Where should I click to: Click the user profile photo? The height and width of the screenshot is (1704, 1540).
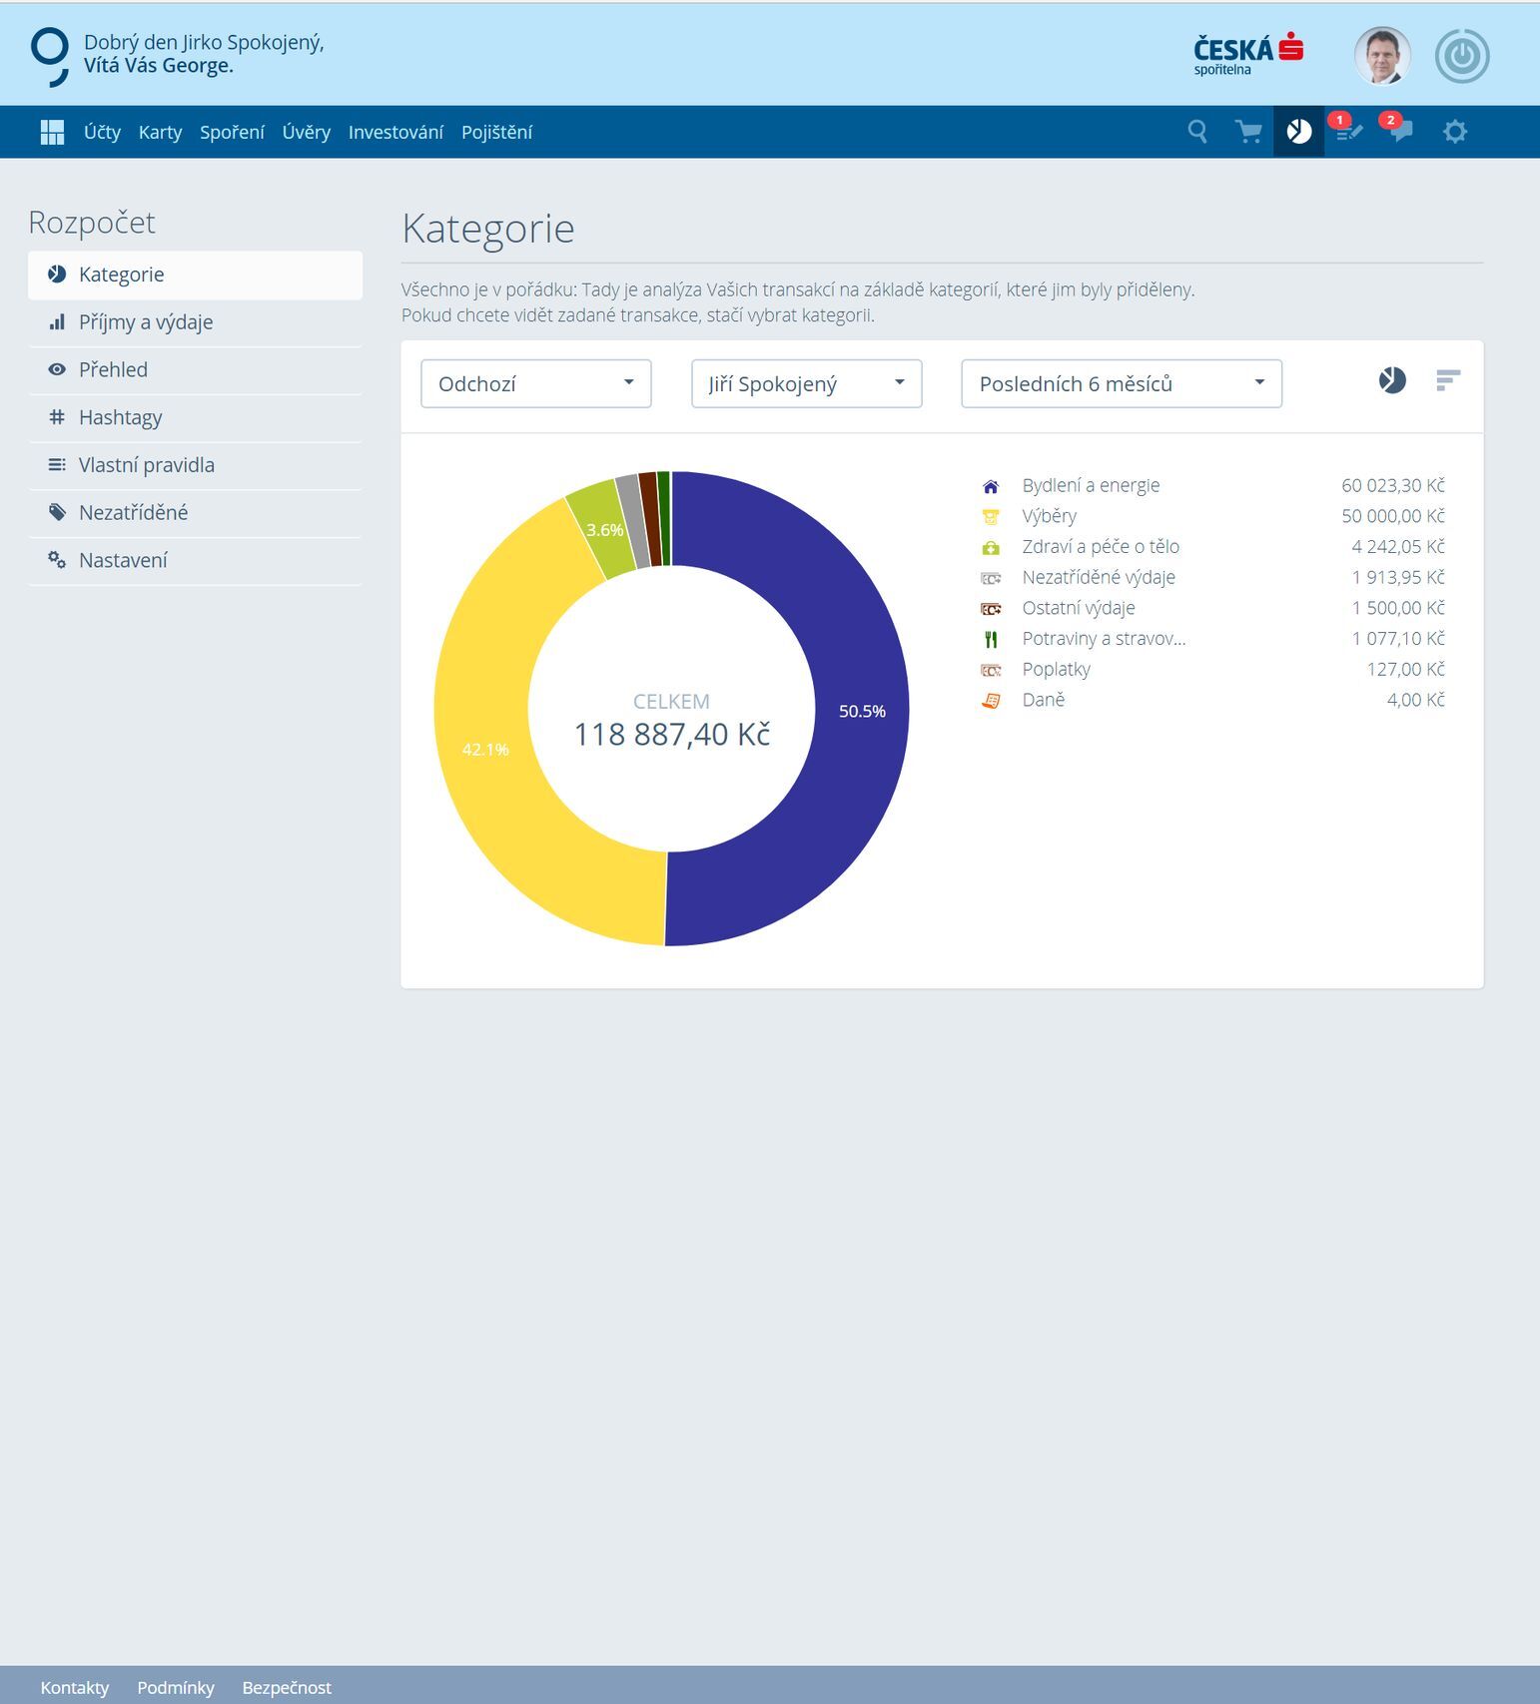[x=1382, y=56]
